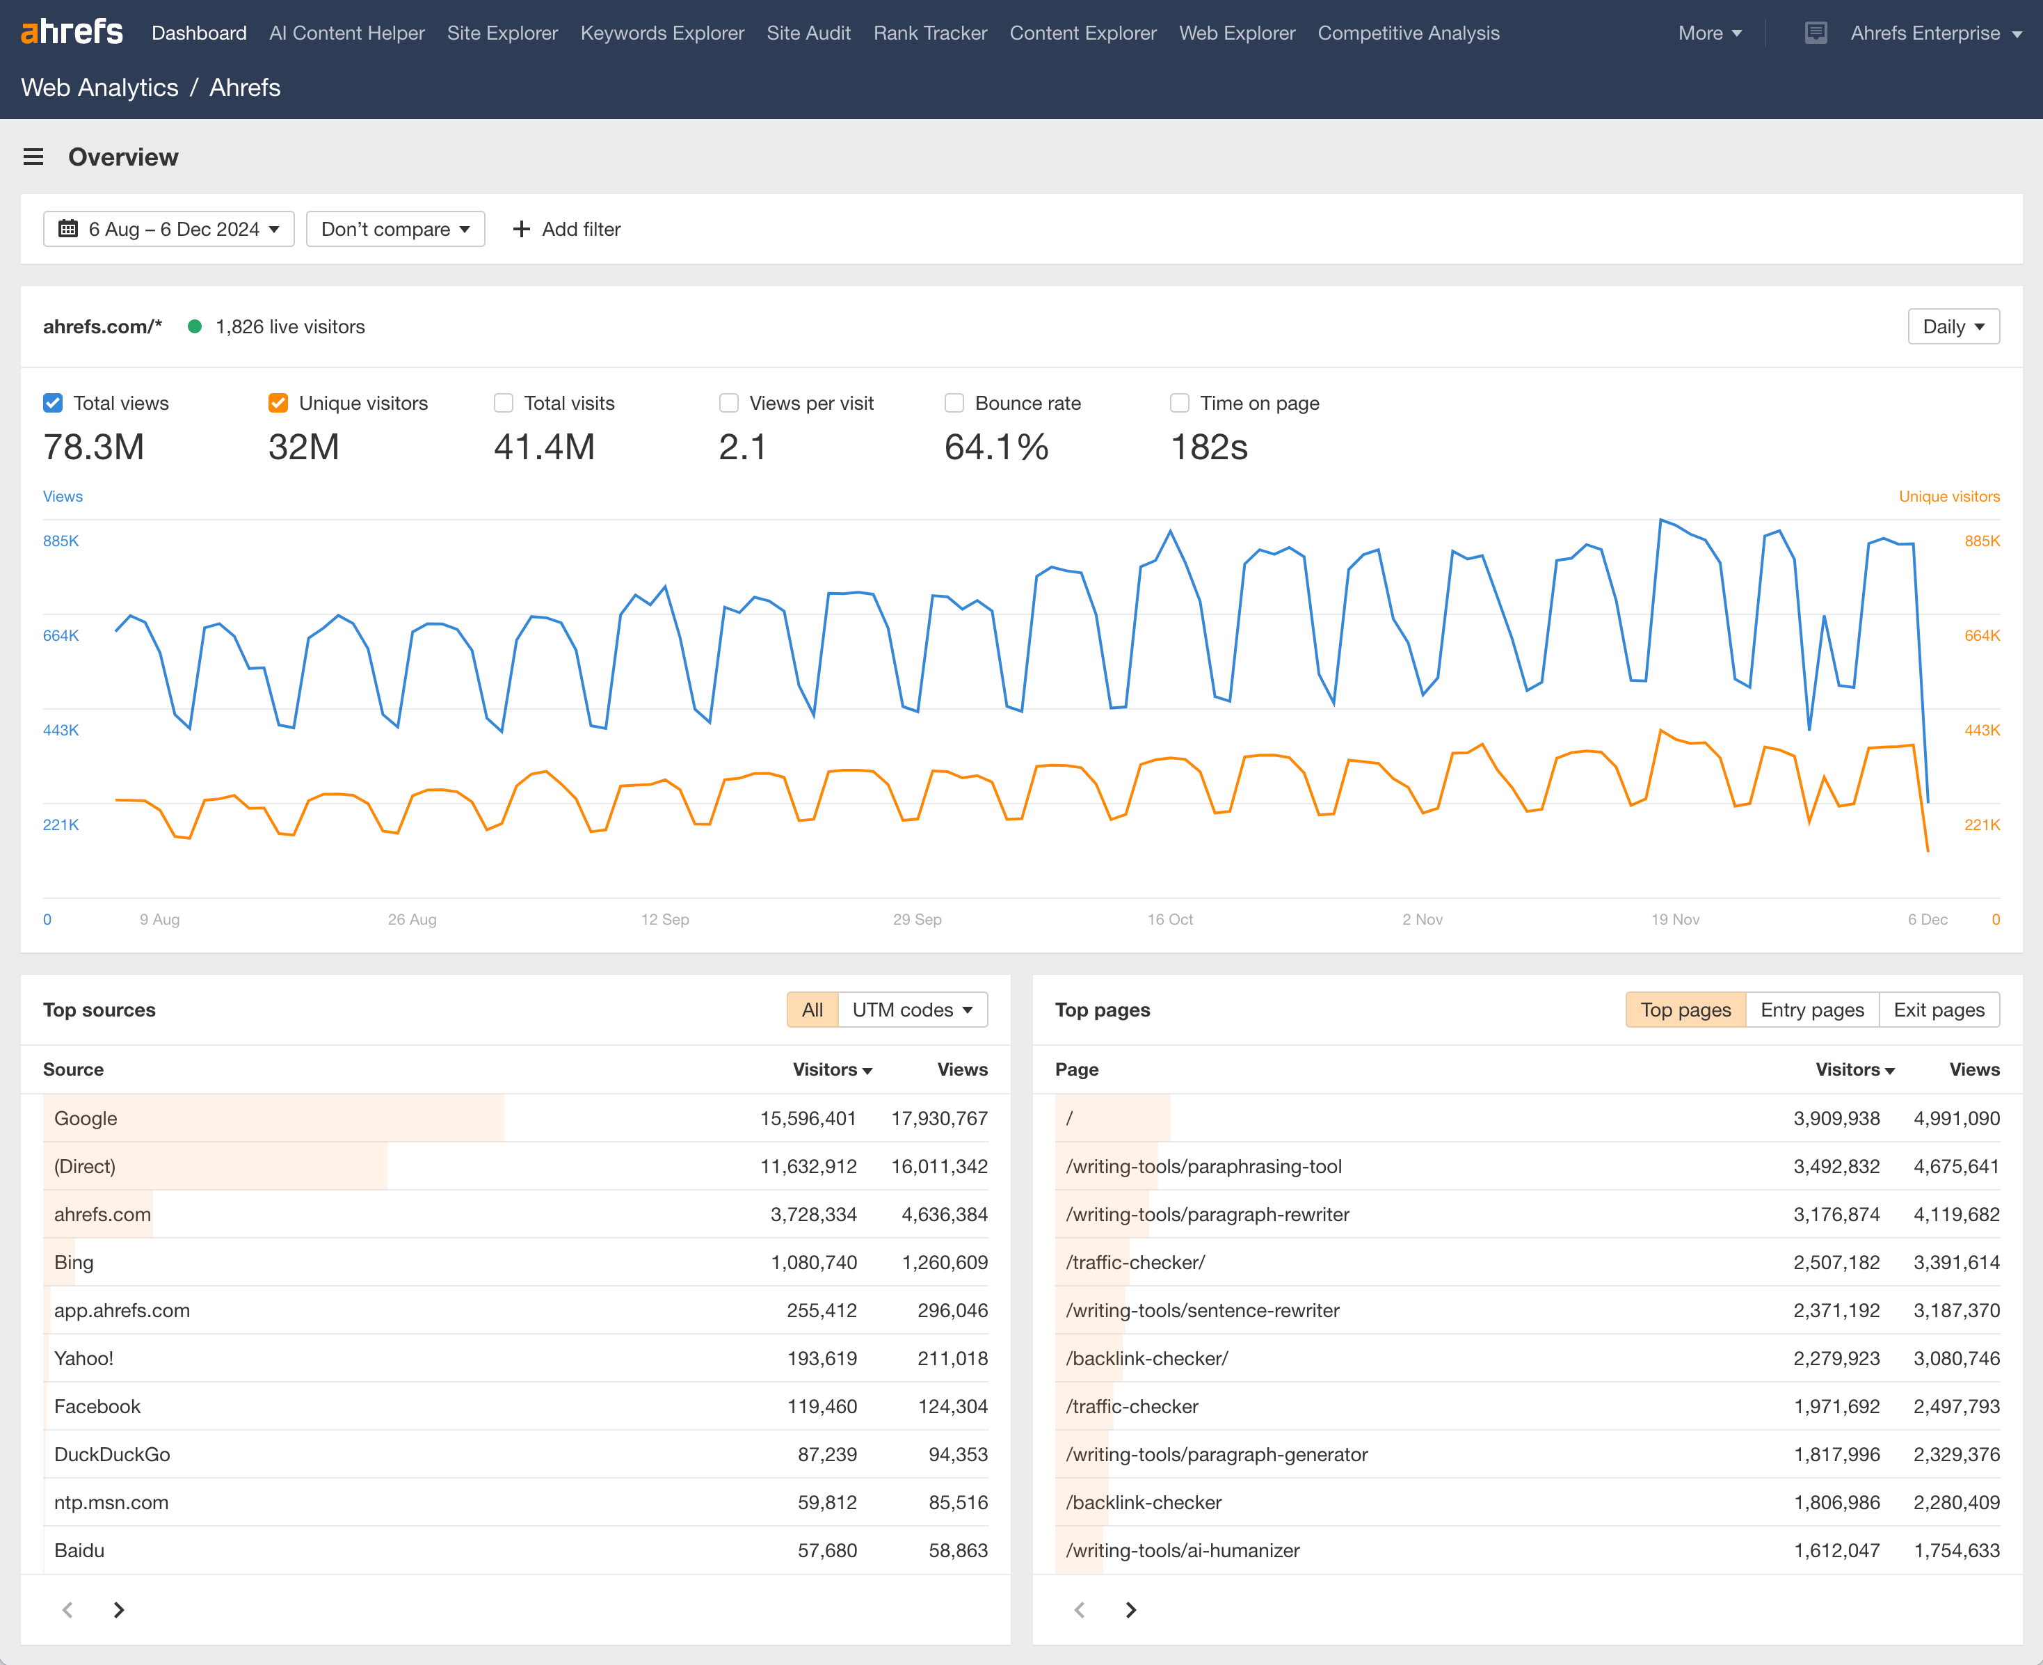Click the ntp.msn.com source row
The width and height of the screenshot is (2043, 1665).
[x=515, y=1502]
